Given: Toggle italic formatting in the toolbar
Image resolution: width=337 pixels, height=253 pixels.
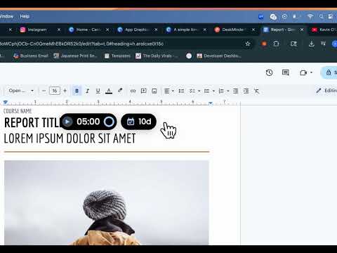Looking at the screenshot, I should (87, 91).
